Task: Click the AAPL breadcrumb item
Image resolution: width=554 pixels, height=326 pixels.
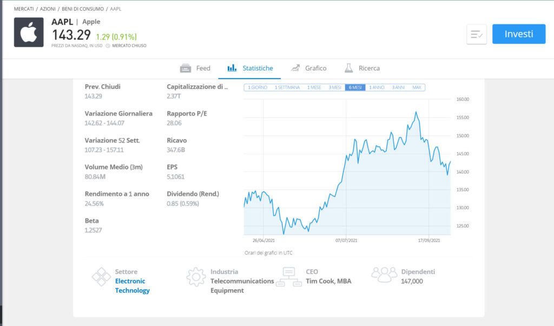Action: (116, 9)
